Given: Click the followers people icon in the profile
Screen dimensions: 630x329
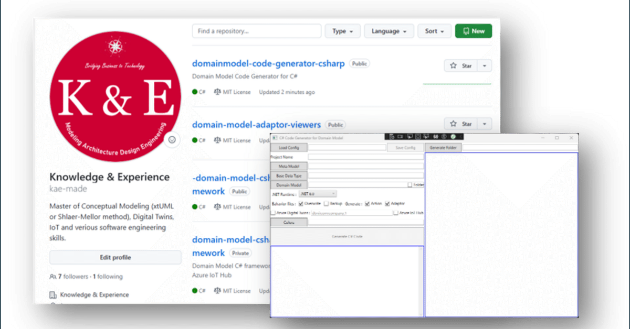Looking at the screenshot, I should coord(52,277).
